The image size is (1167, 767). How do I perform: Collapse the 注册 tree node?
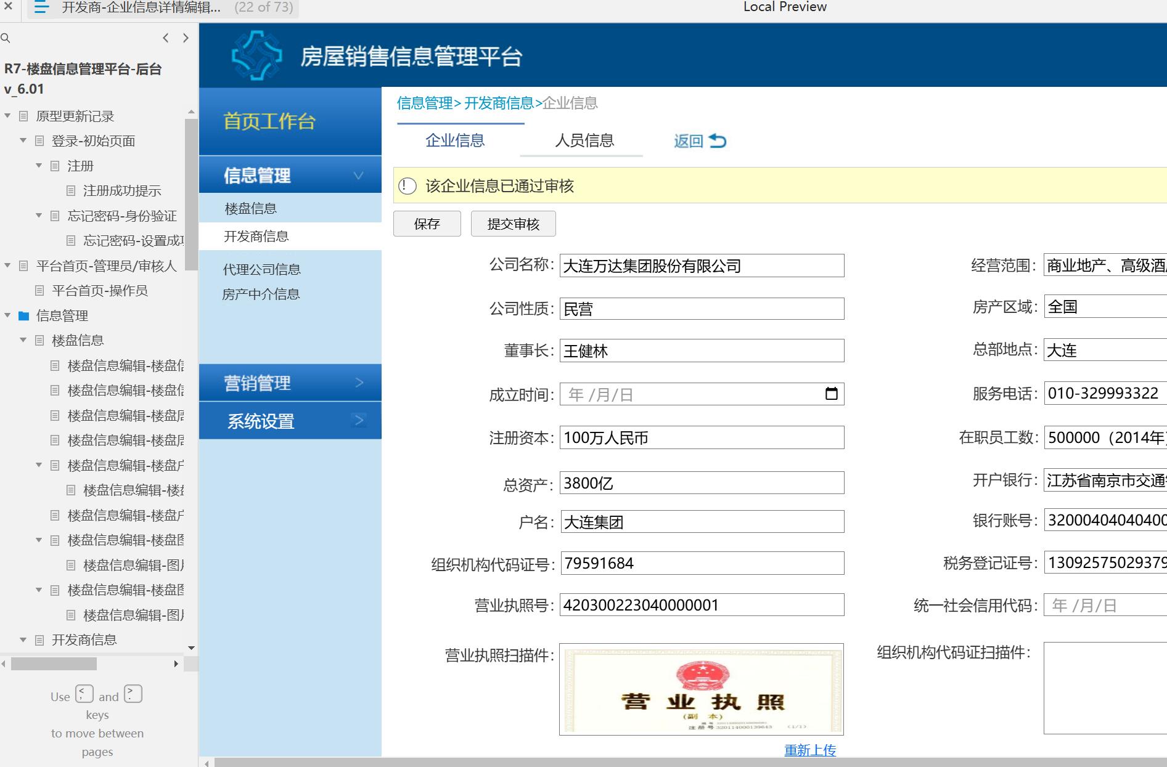coord(39,166)
